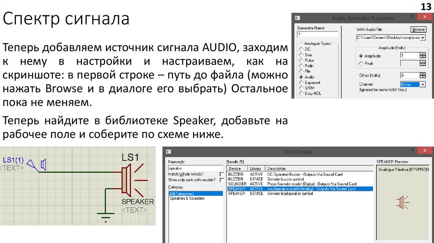Image resolution: width=434 pixels, height=243 pixels.
Task: Expand the WAV Audio File path dropdown
Action: point(423,38)
